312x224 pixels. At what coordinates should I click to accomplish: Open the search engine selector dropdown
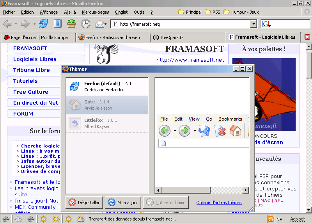point(269,26)
